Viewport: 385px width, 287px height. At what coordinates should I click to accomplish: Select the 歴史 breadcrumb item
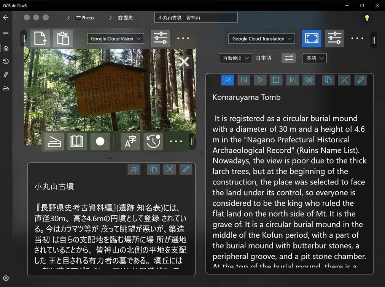click(x=126, y=18)
